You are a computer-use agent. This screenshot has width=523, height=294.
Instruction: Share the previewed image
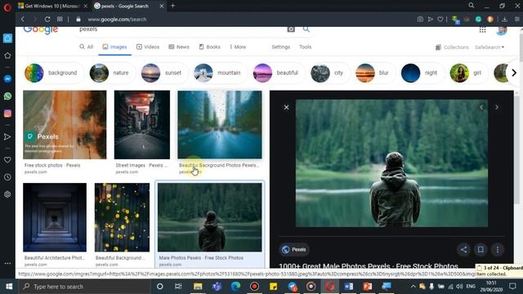click(463, 249)
